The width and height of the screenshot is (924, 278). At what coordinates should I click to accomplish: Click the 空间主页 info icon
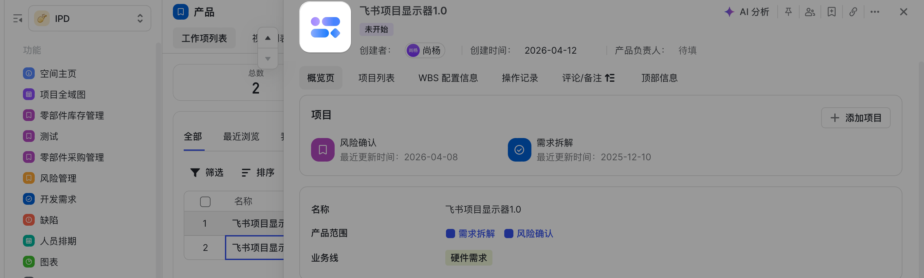tap(29, 74)
